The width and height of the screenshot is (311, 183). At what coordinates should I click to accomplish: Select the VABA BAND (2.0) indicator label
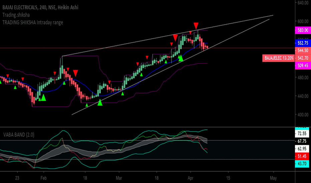coord(19,135)
